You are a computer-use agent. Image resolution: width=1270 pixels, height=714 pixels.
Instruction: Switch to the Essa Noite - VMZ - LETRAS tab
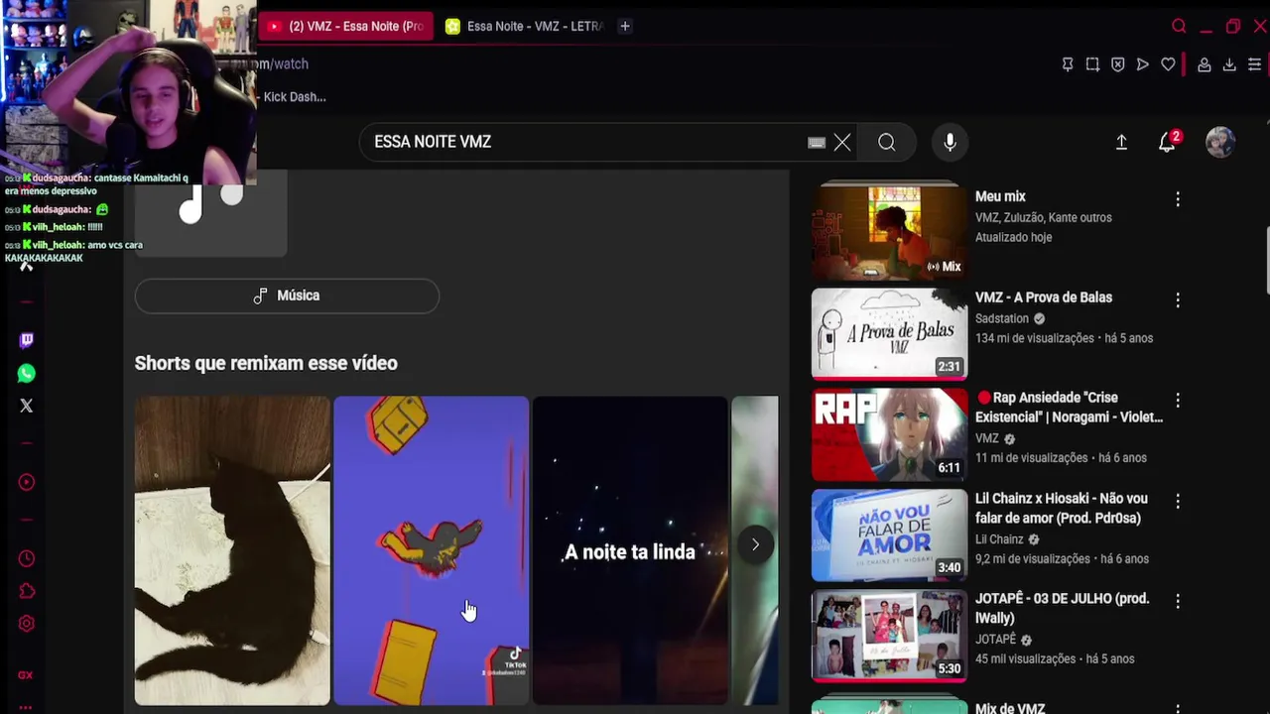point(524,27)
